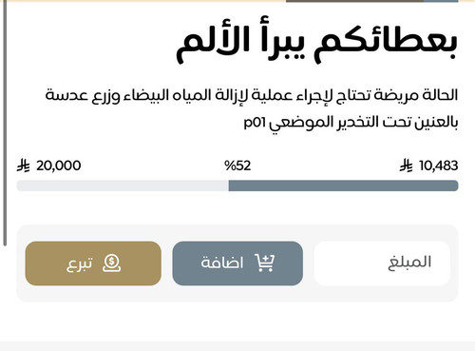Donate now using the gold تبرع button
The height and width of the screenshot is (351, 475).
click(93, 263)
